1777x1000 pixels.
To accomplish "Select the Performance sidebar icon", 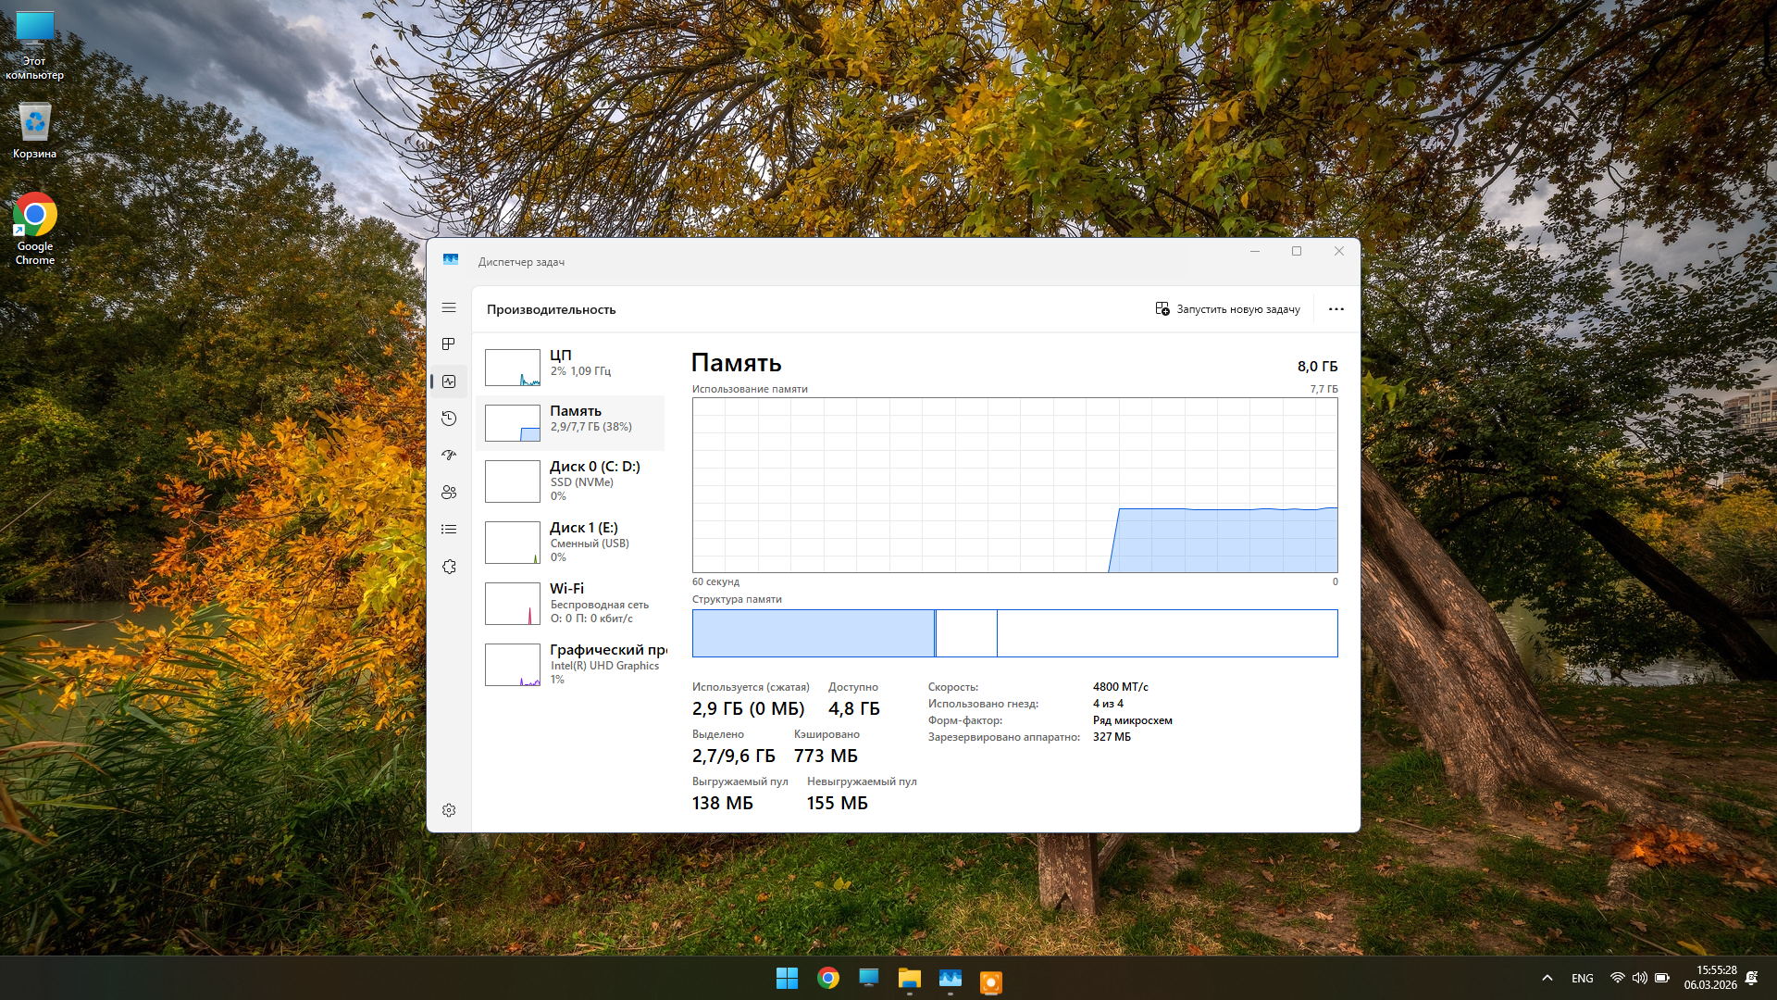I will (449, 381).
